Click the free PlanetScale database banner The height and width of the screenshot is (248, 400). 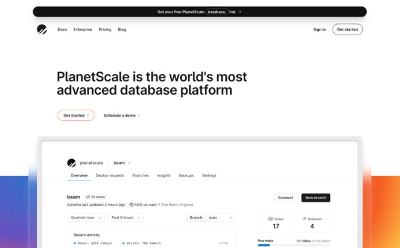point(200,12)
